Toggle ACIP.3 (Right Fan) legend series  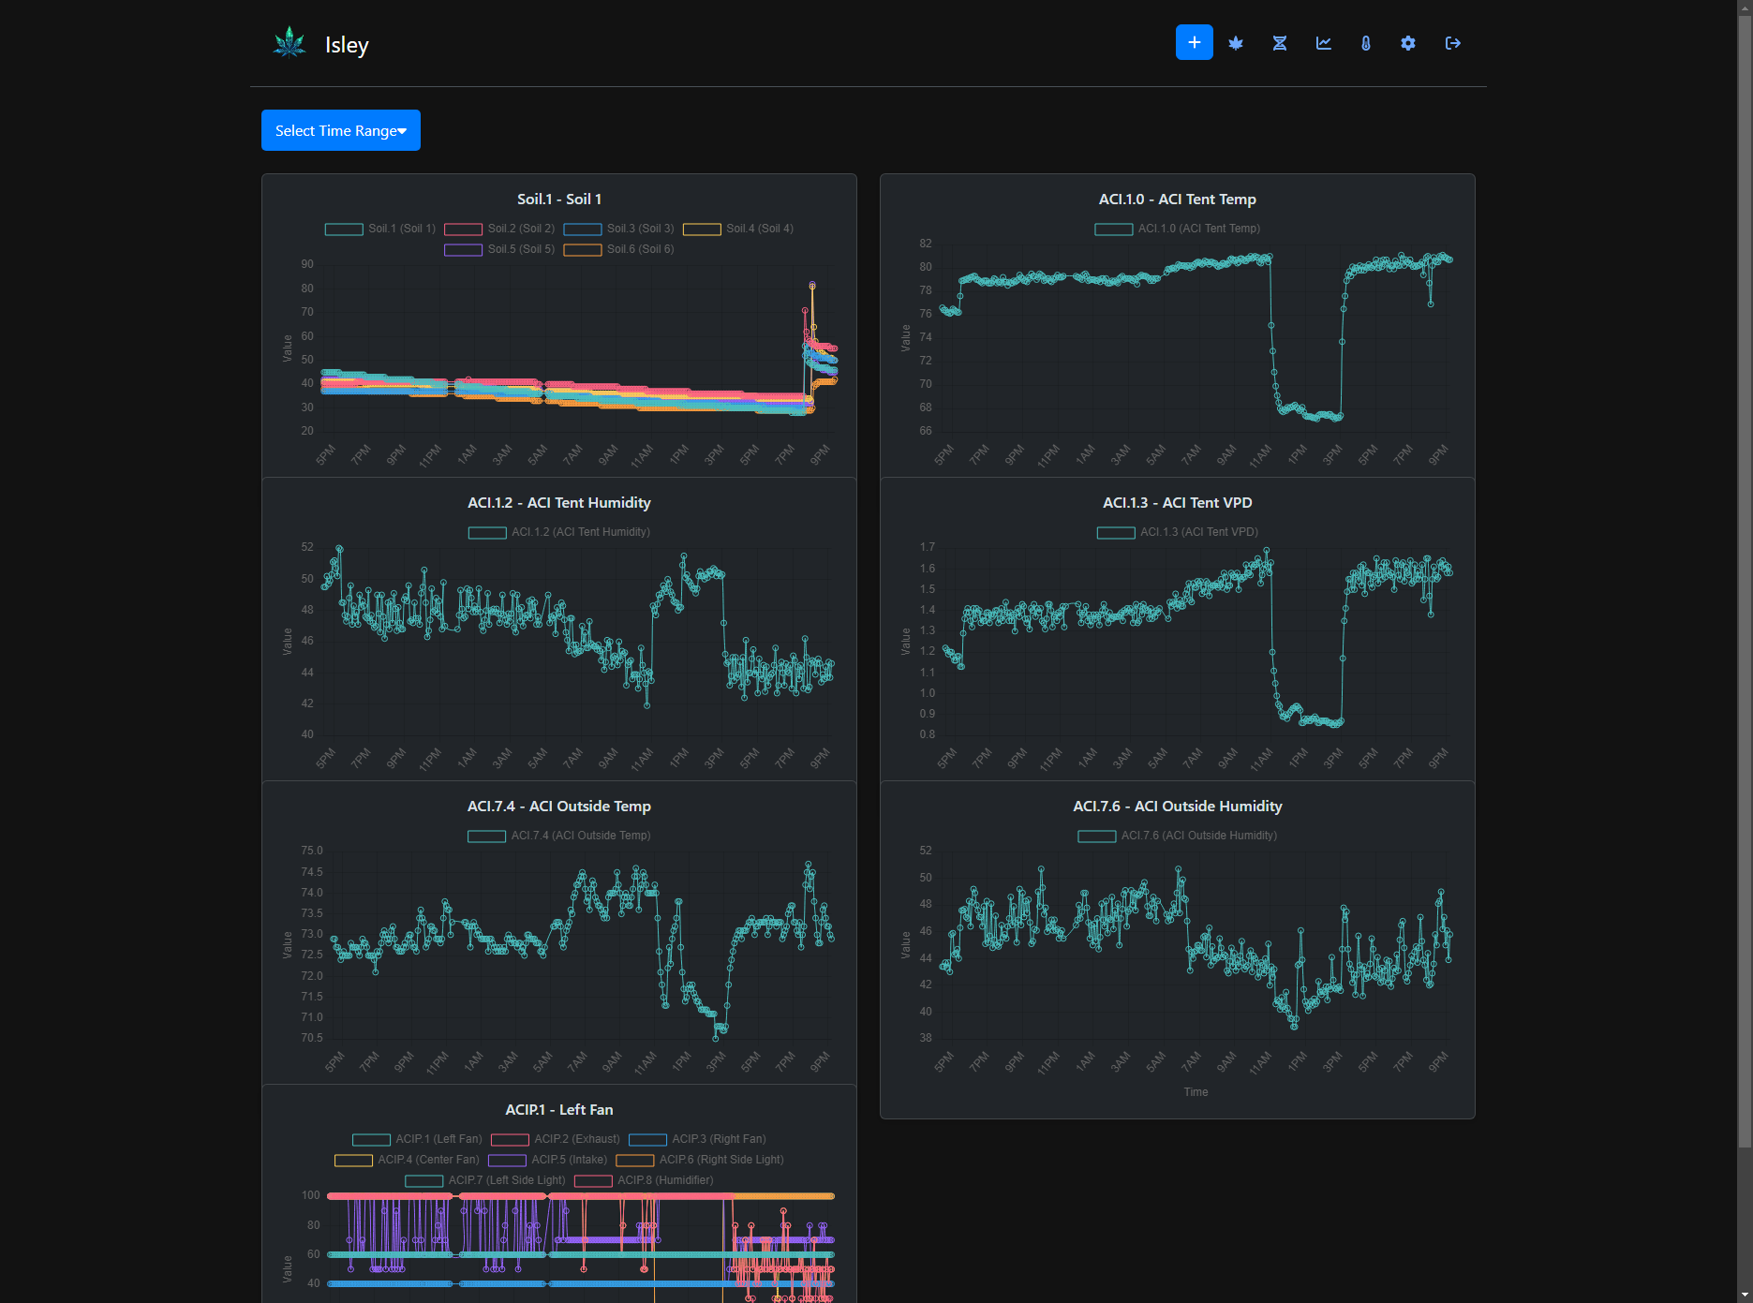pyautogui.click(x=697, y=1139)
